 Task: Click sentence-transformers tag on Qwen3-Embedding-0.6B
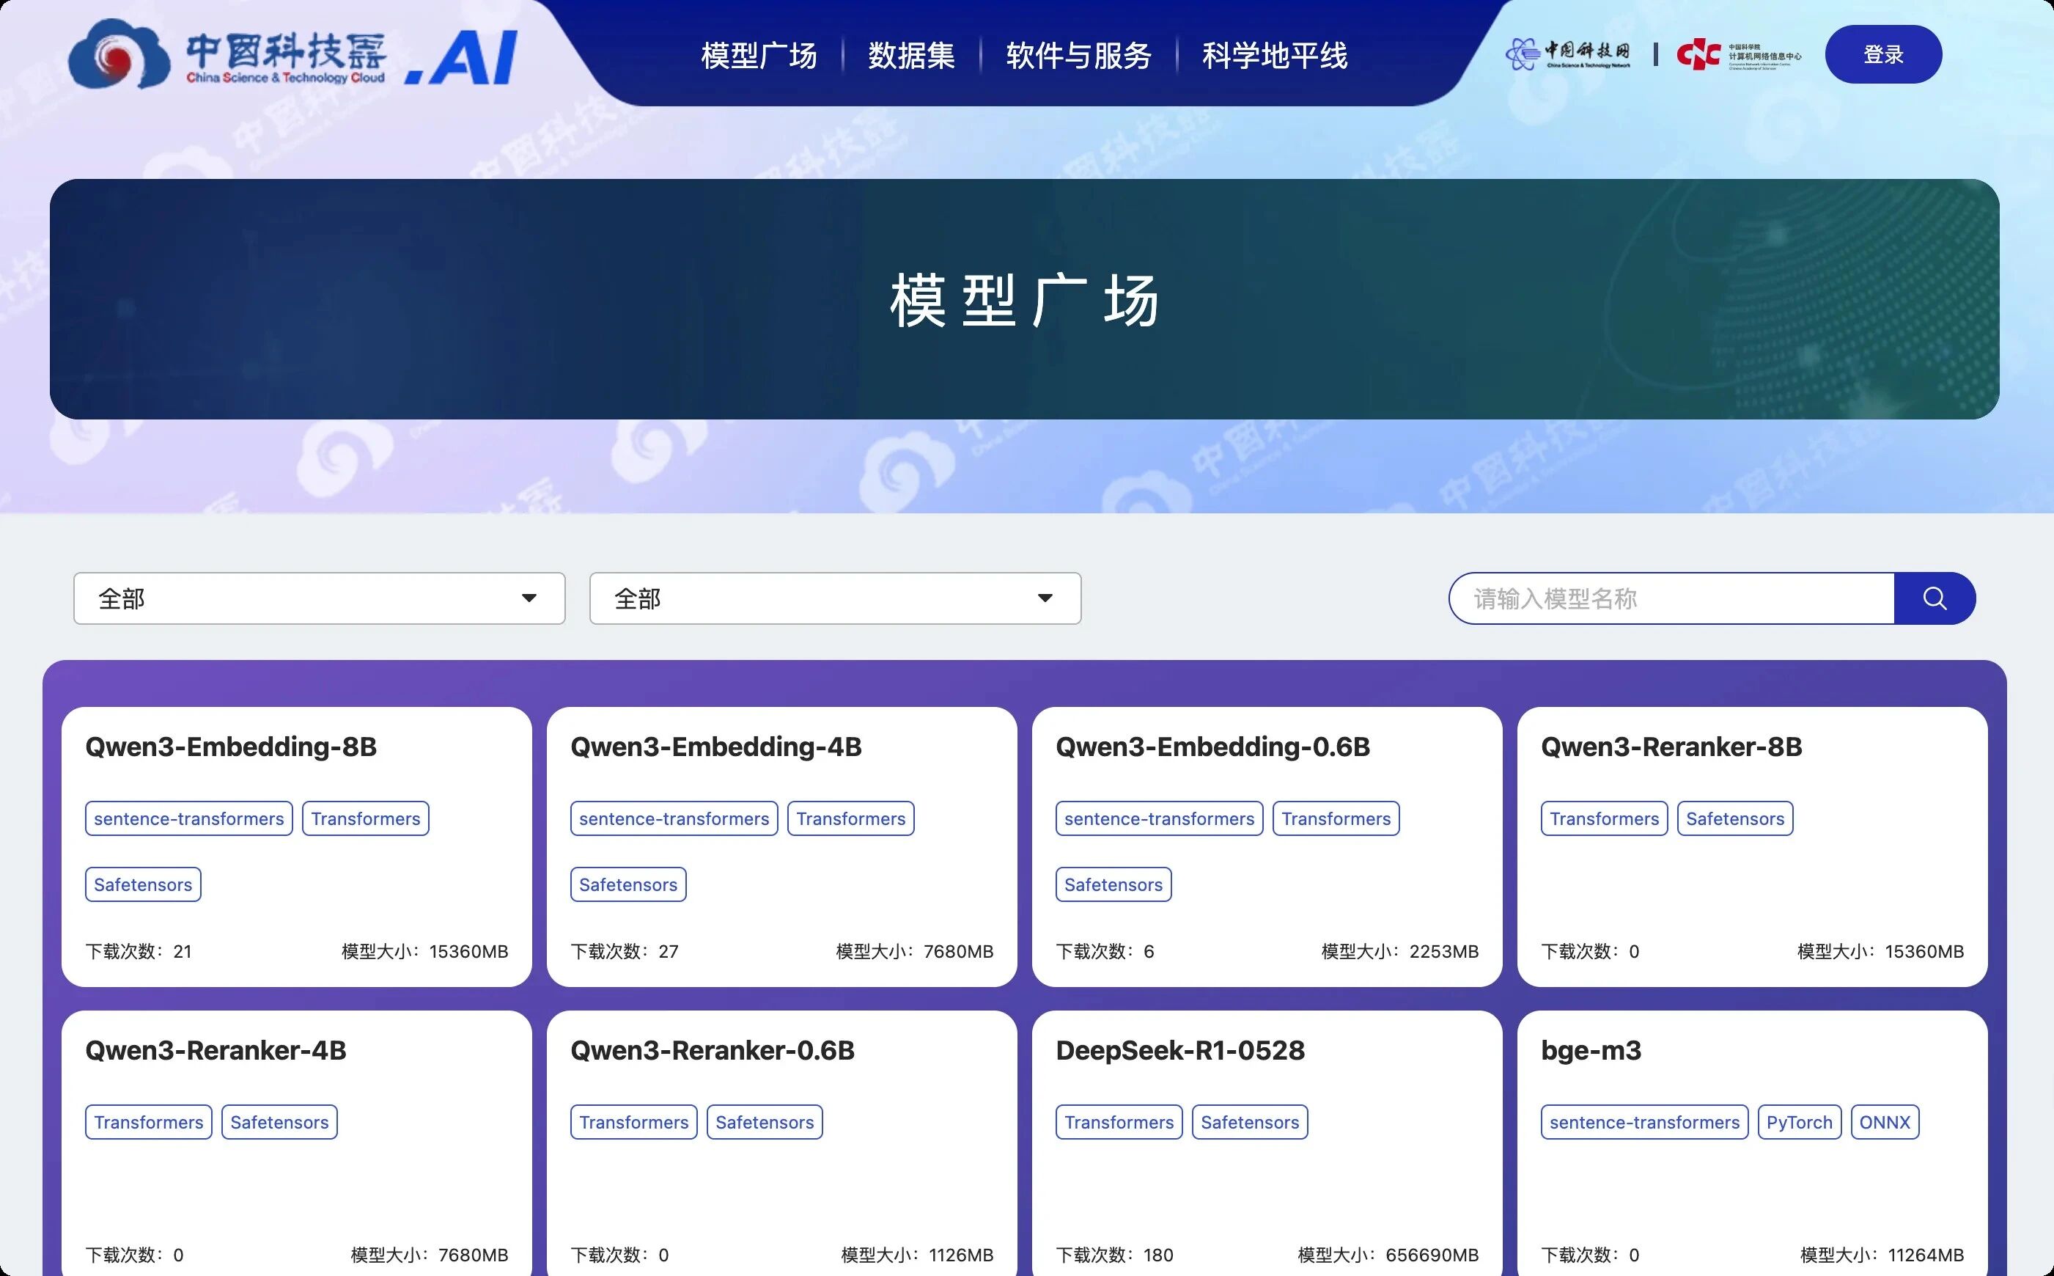pyautogui.click(x=1159, y=818)
